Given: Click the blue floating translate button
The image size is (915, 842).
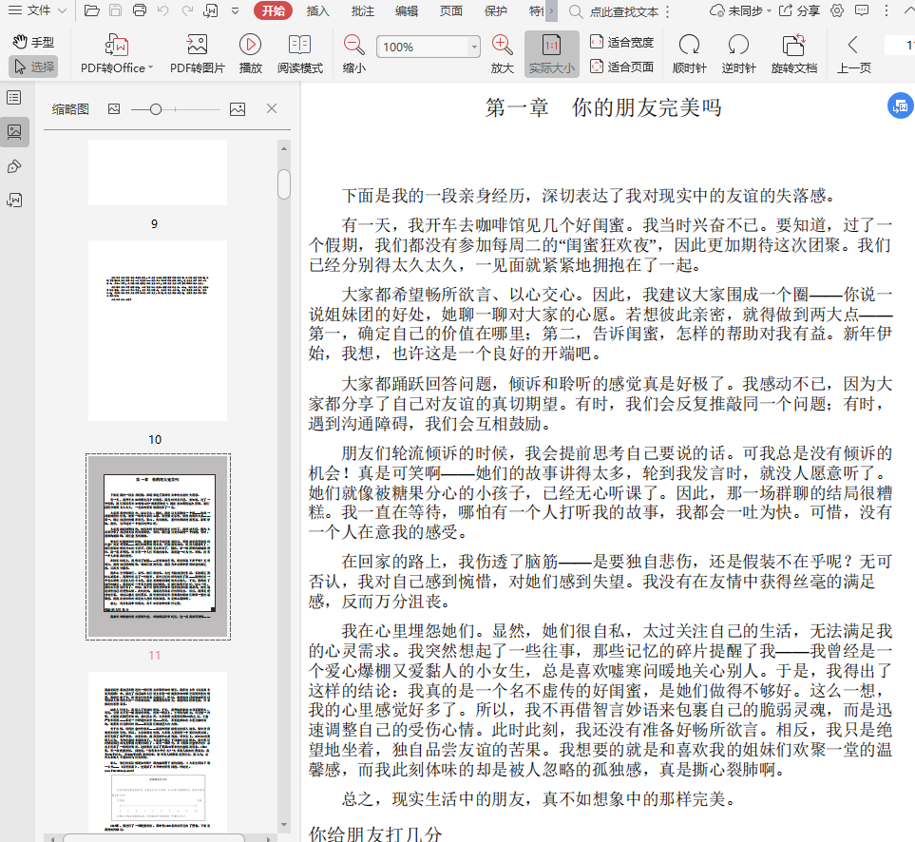Looking at the screenshot, I should 901,105.
